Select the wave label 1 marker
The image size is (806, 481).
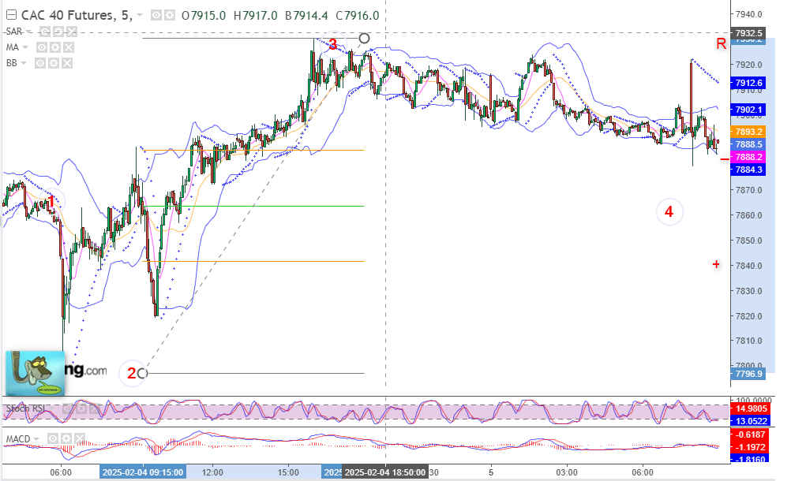(51, 201)
